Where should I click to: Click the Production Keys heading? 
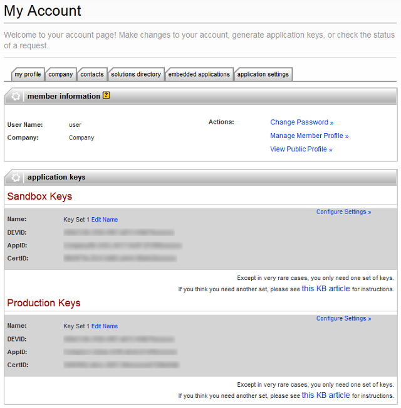[x=44, y=303]
